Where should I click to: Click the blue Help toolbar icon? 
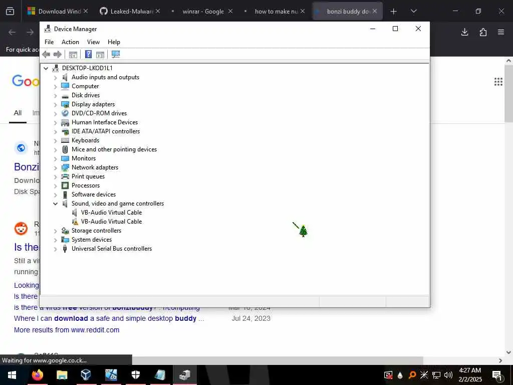pos(88,54)
